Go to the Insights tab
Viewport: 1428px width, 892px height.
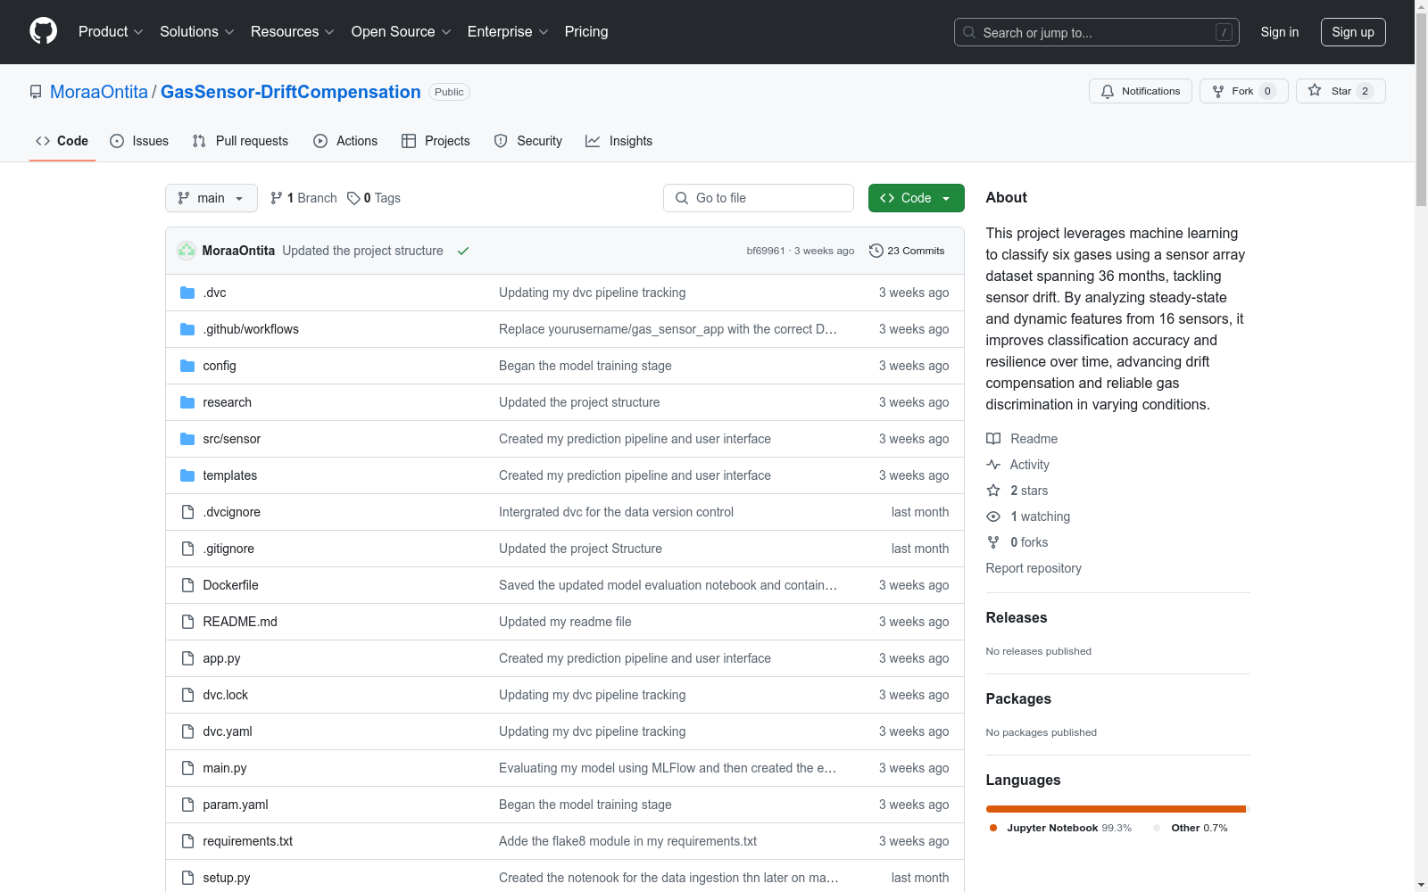click(x=619, y=141)
